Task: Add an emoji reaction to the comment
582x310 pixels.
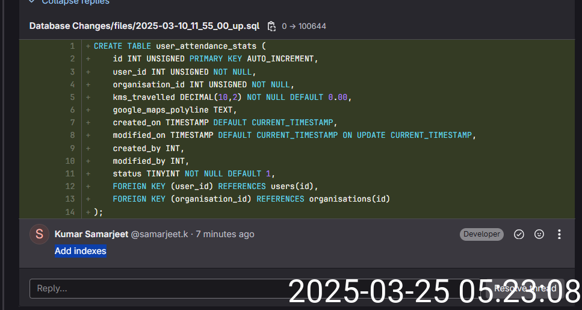Action: [539, 234]
